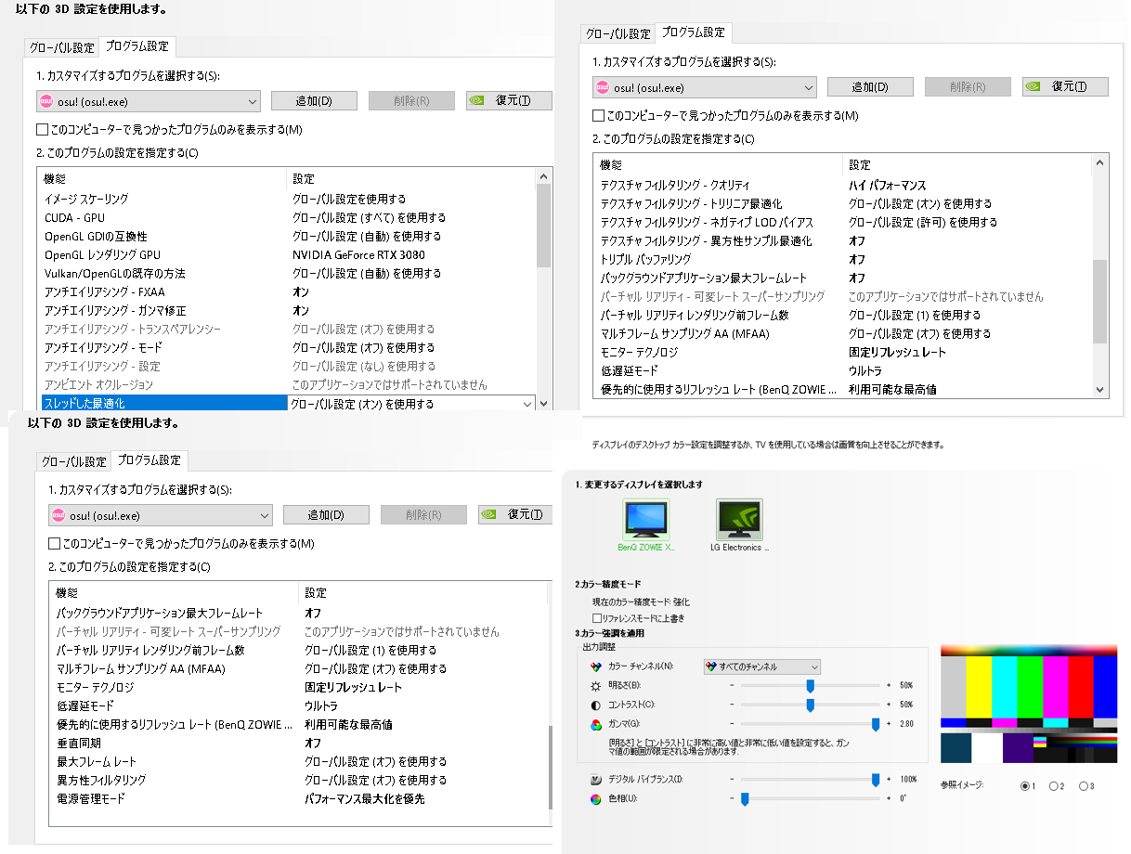Screen dimensions: 1131x854
Task: Click the osu! icon in upper-right window's program selector
Action: coord(604,87)
